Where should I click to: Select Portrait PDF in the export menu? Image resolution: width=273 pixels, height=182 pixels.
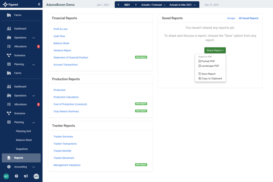point(207,61)
